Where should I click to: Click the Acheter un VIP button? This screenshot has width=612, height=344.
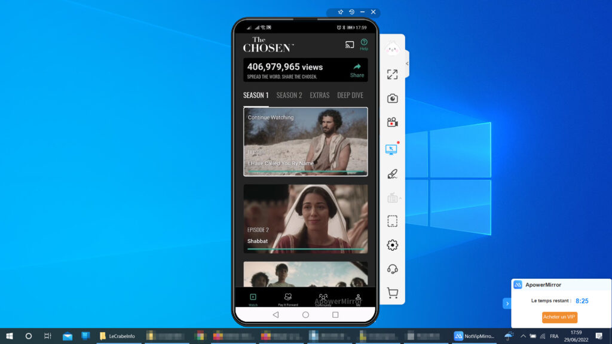(559, 317)
